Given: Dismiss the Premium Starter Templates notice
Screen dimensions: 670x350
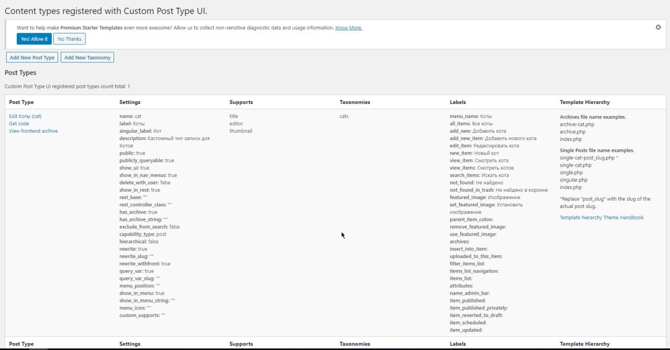Looking at the screenshot, I should click(658, 27).
